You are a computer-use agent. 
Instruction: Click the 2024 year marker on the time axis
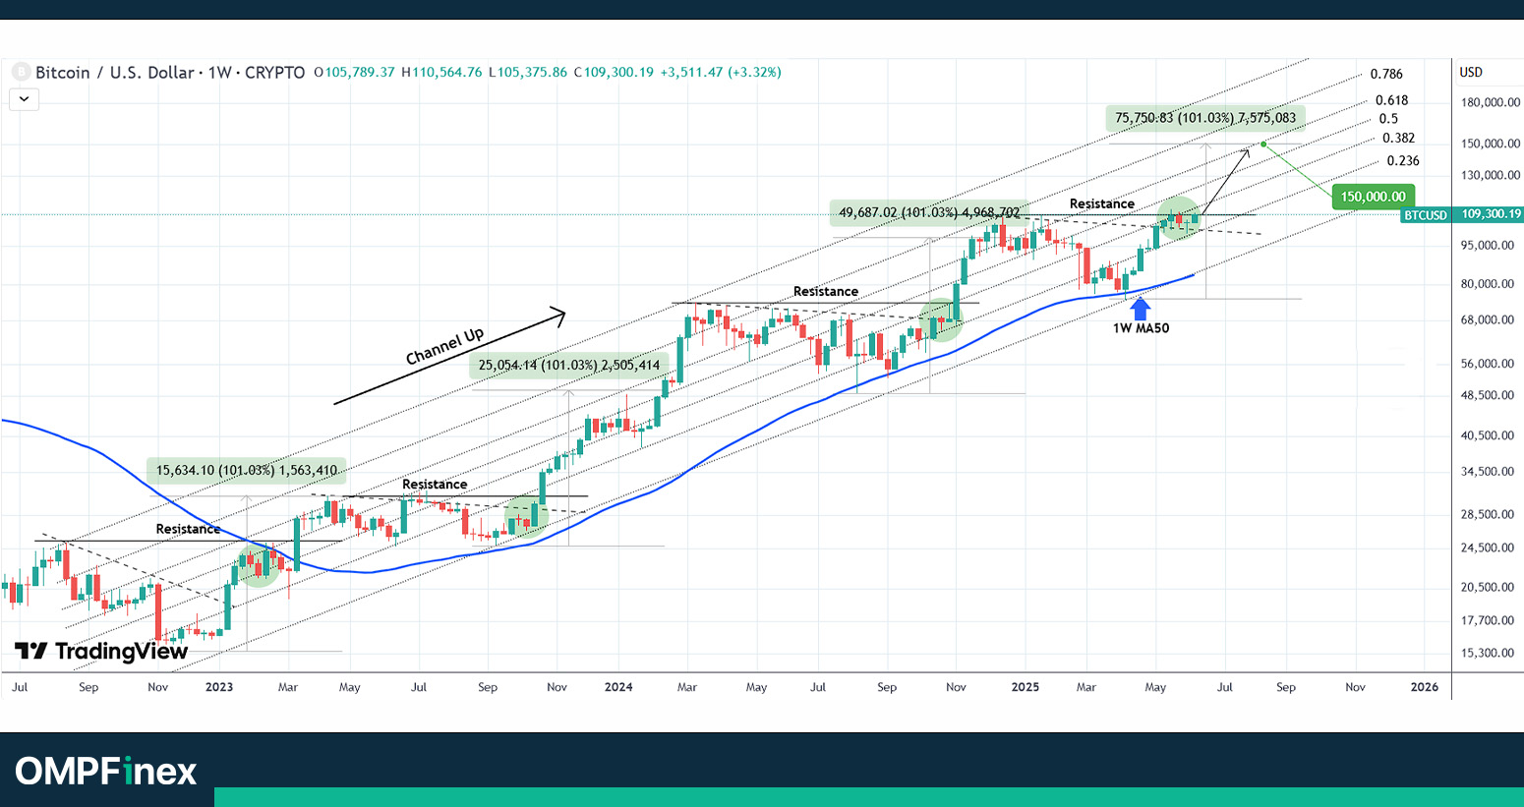[618, 687]
